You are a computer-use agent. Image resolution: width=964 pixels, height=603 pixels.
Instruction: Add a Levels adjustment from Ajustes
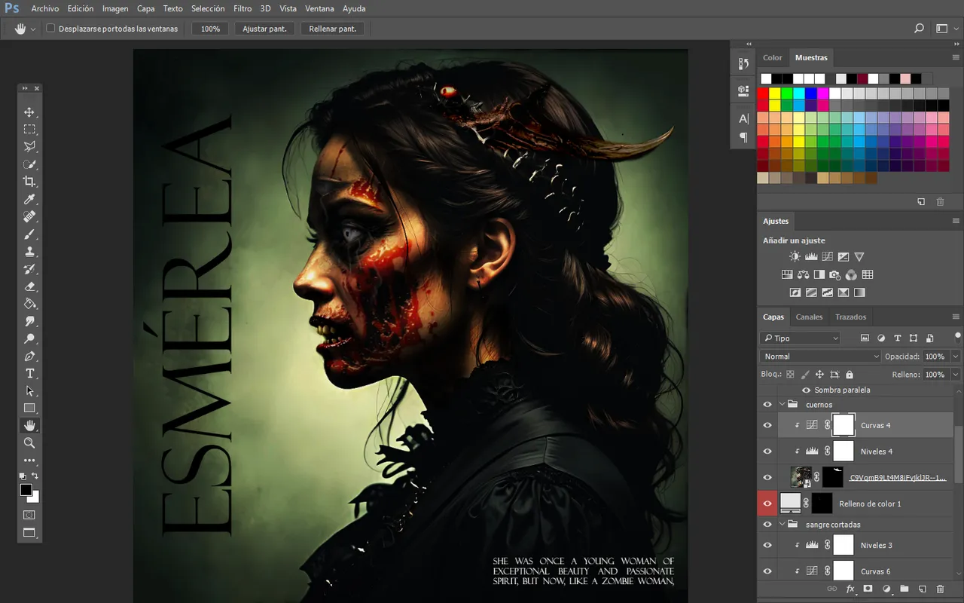click(x=811, y=257)
